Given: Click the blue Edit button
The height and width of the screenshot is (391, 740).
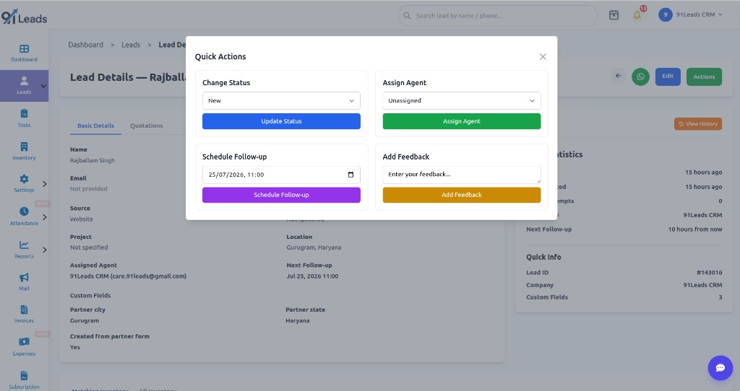Looking at the screenshot, I should coord(668,76).
